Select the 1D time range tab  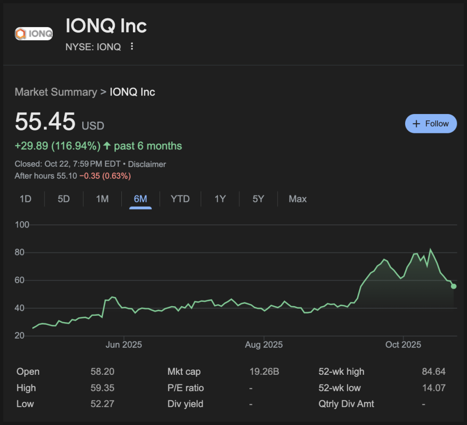click(25, 199)
